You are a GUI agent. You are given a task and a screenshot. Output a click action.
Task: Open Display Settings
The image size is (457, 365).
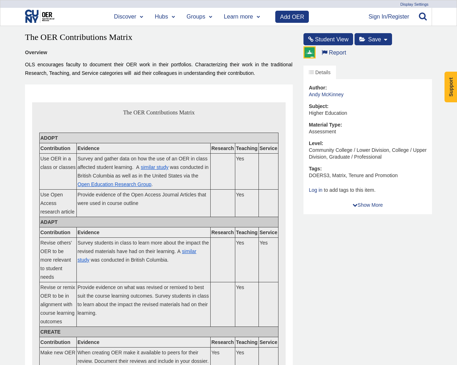tap(414, 4)
